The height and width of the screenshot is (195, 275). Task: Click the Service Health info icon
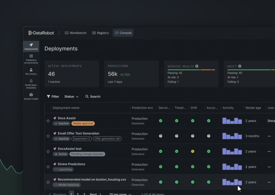(x=197, y=66)
